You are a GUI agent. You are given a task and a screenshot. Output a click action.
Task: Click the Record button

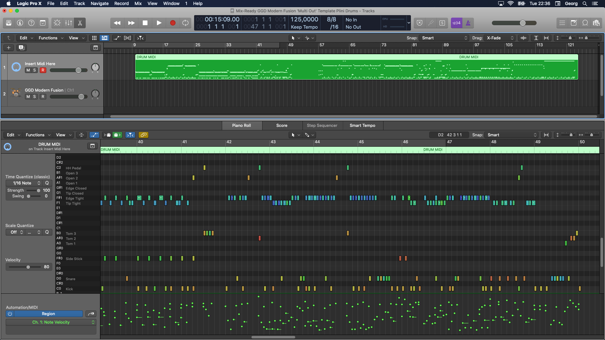[x=172, y=23]
